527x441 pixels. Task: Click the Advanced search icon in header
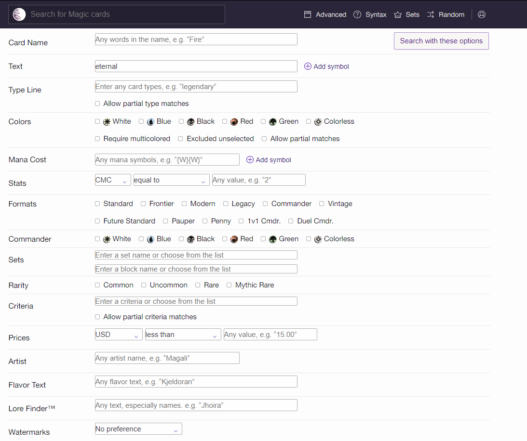pos(308,14)
